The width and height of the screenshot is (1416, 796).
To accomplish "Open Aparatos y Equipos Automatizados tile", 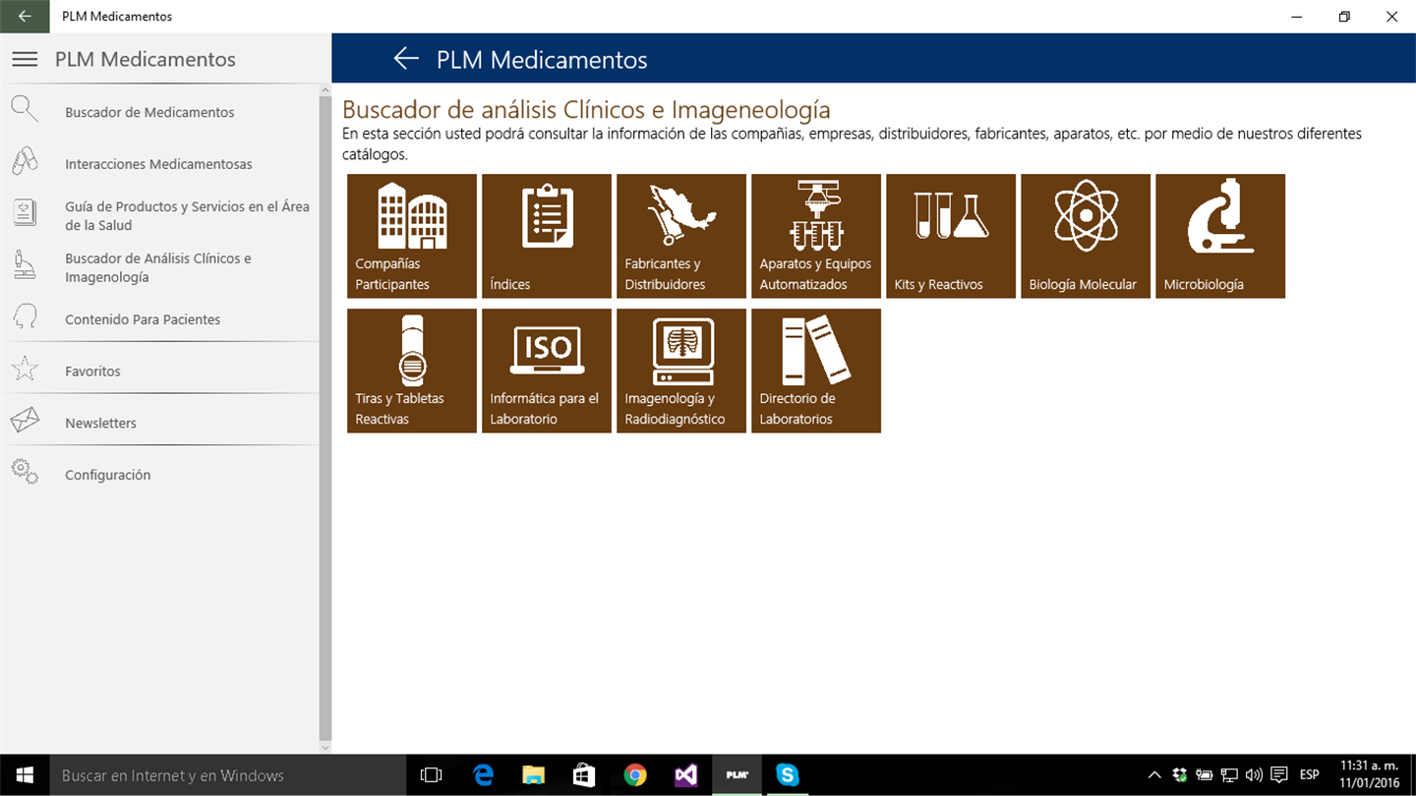I will tap(816, 236).
